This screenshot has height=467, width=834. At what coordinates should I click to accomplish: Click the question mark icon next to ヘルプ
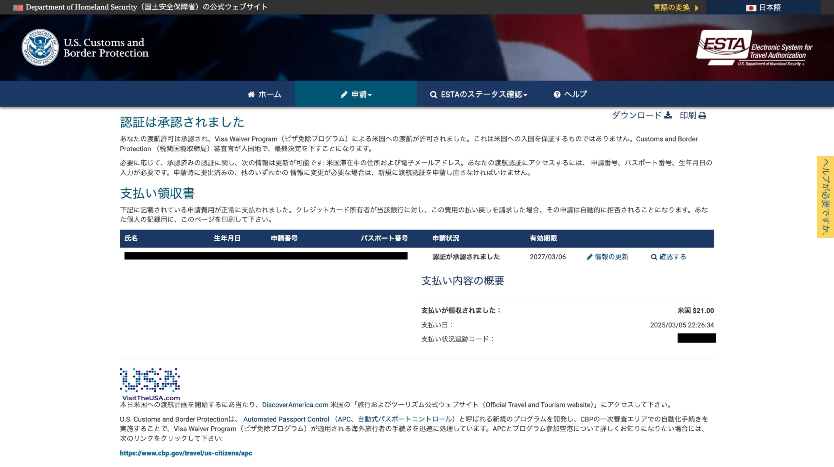click(x=556, y=94)
